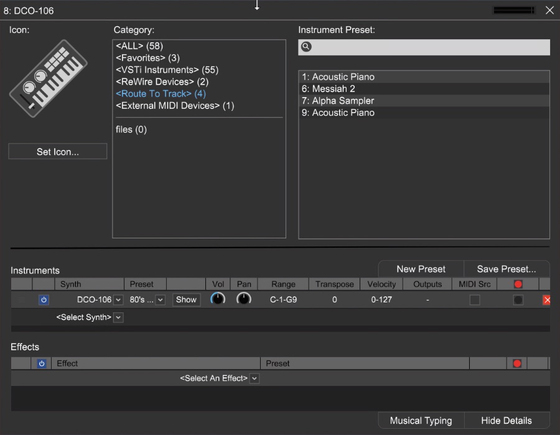560x435 pixels.
Task: Select the '6: Messiah 2' preset
Action: click(x=424, y=89)
